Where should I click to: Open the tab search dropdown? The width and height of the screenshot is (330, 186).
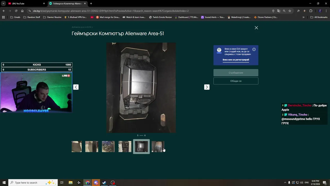3,4
